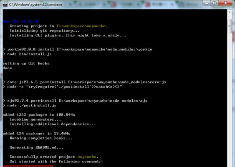
Task: Click 'node ./postinstall.js' line
Action: [x=30, y=105]
